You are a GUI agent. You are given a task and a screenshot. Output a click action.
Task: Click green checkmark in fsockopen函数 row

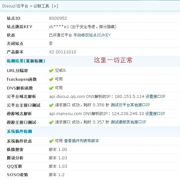pyautogui.click(x=51, y=79)
